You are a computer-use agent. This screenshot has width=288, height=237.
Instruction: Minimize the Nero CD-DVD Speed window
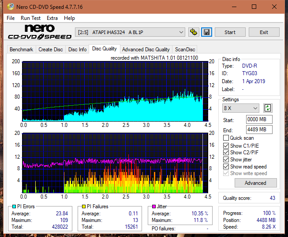234,7
